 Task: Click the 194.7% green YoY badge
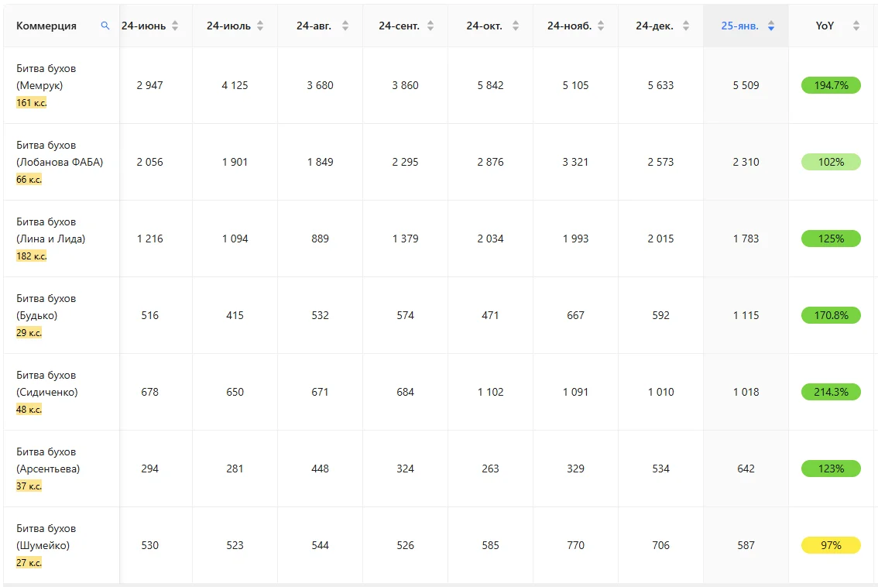(x=831, y=85)
